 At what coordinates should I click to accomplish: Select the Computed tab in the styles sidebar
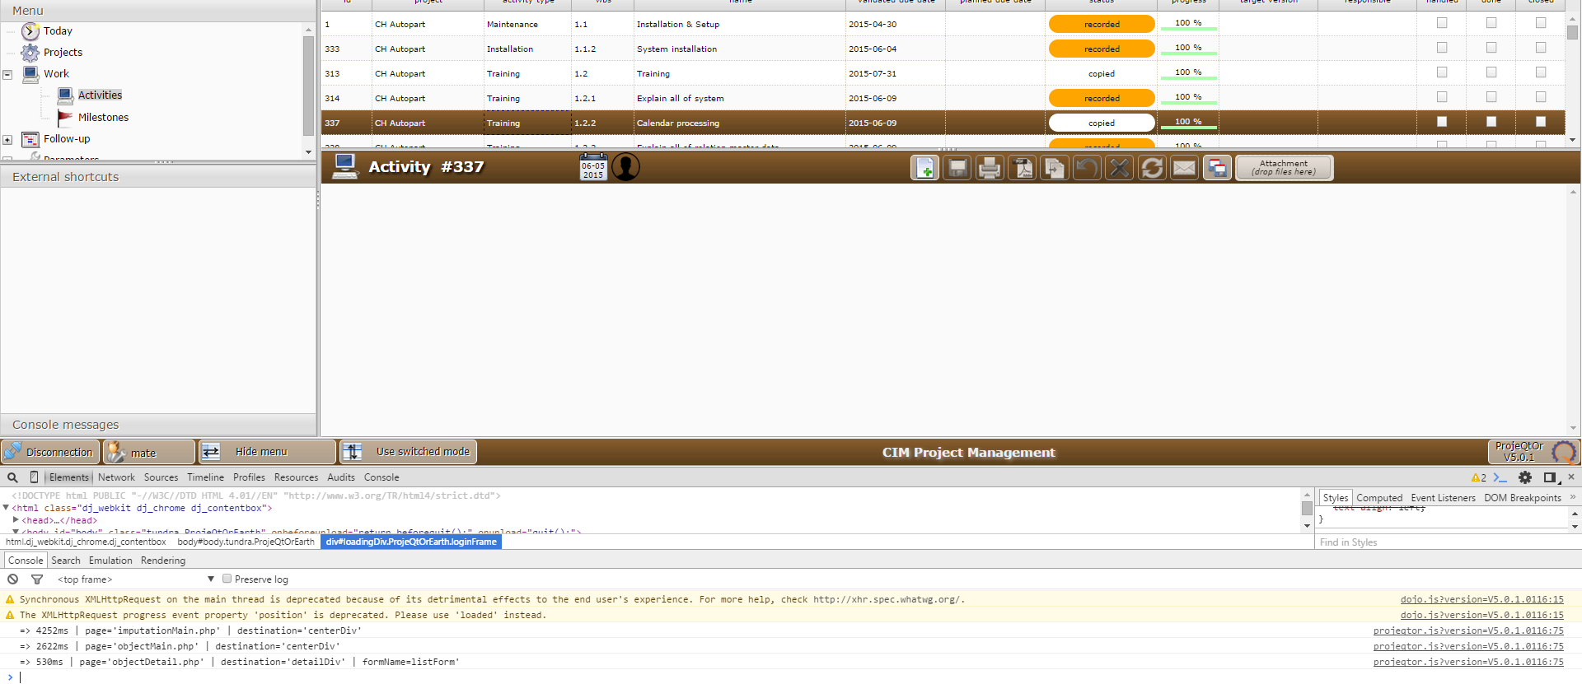pos(1379,498)
